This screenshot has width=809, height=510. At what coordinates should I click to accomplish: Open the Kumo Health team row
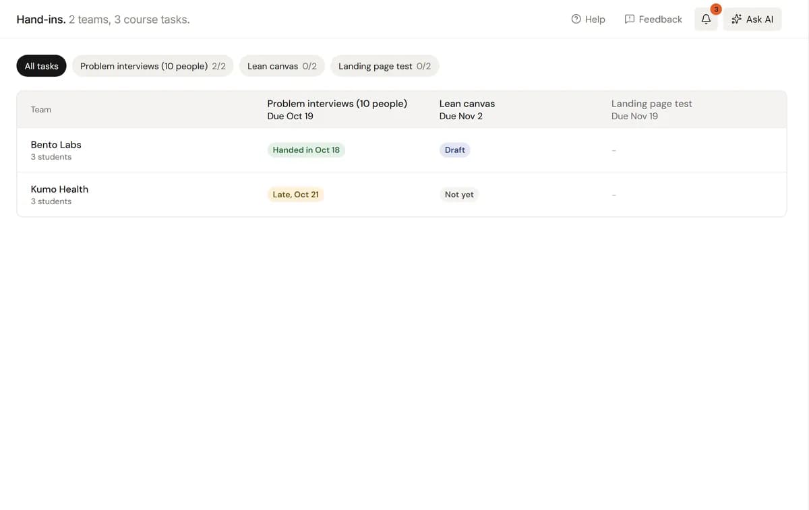point(402,195)
